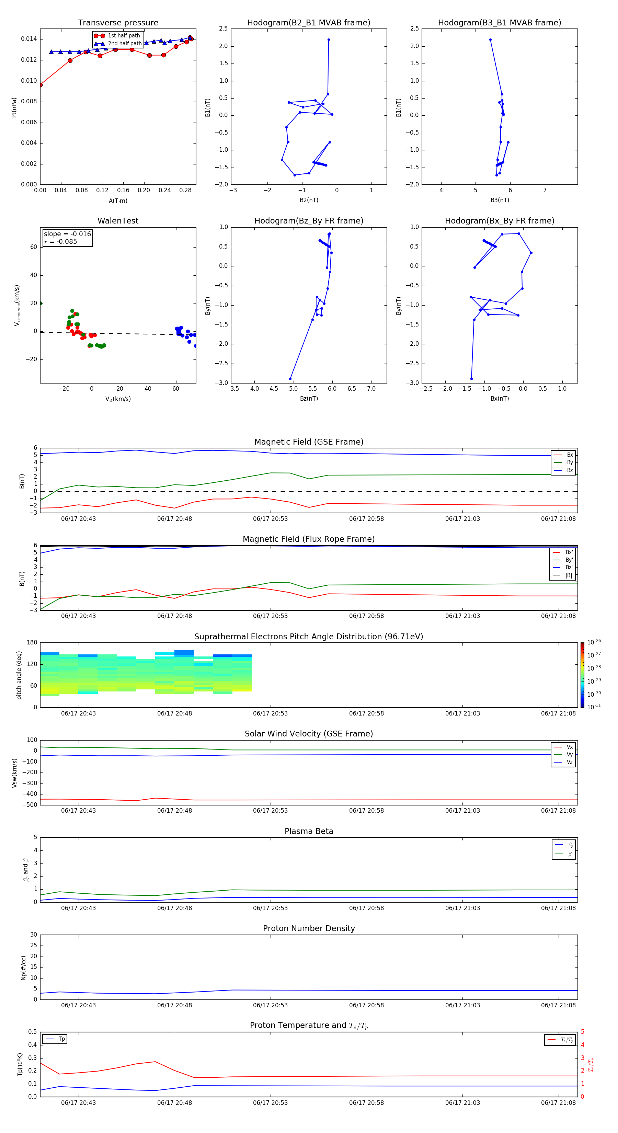Click the "A(T·m)" x-axis label

coord(118,201)
